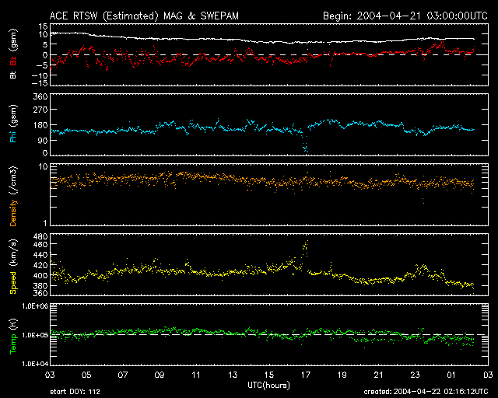Click the start DOY: 112 text
Viewport: 498px width, 398px height.
[x=79, y=392]
